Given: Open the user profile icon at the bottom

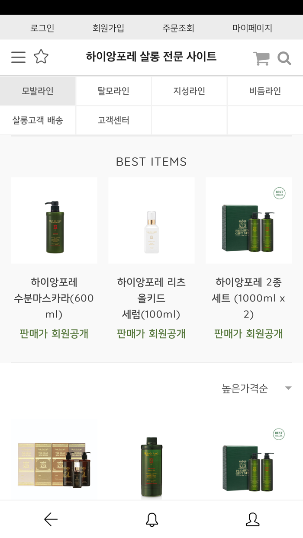Looking at the screenshot, I should (252, 519).
